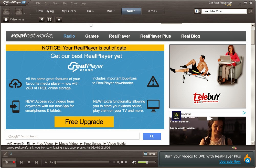Image resolution: width=256 pixels, height=168 pixels.
Task: Click the RealPlayer Cloud logo
Action: pos(86,67)
